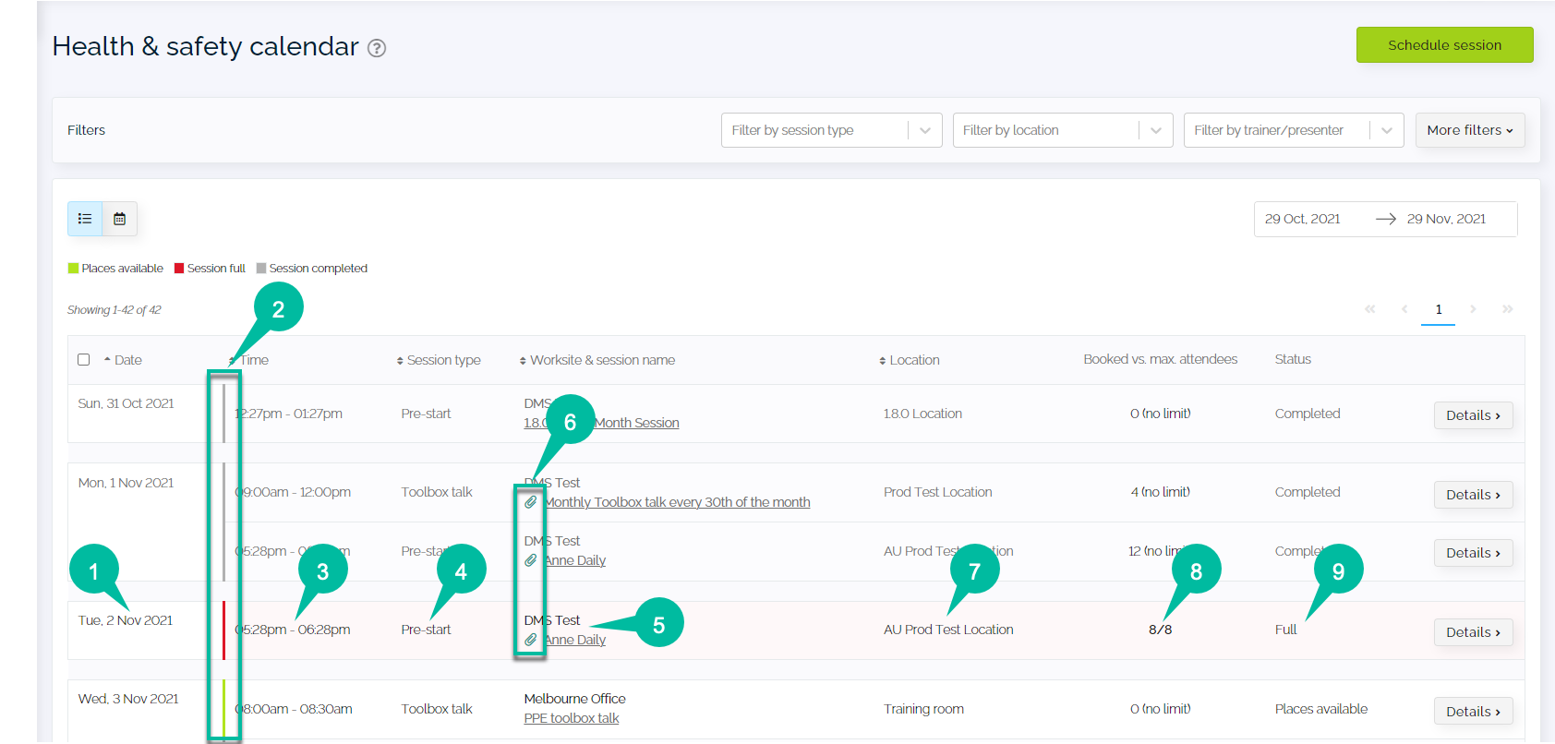Switch to calendar view icon
1555x744 pixels.
coord(120,219)
